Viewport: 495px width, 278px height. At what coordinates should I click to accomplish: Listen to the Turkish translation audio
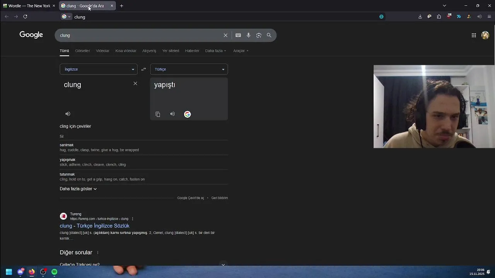pyautogui.click(x=172, y=114)
